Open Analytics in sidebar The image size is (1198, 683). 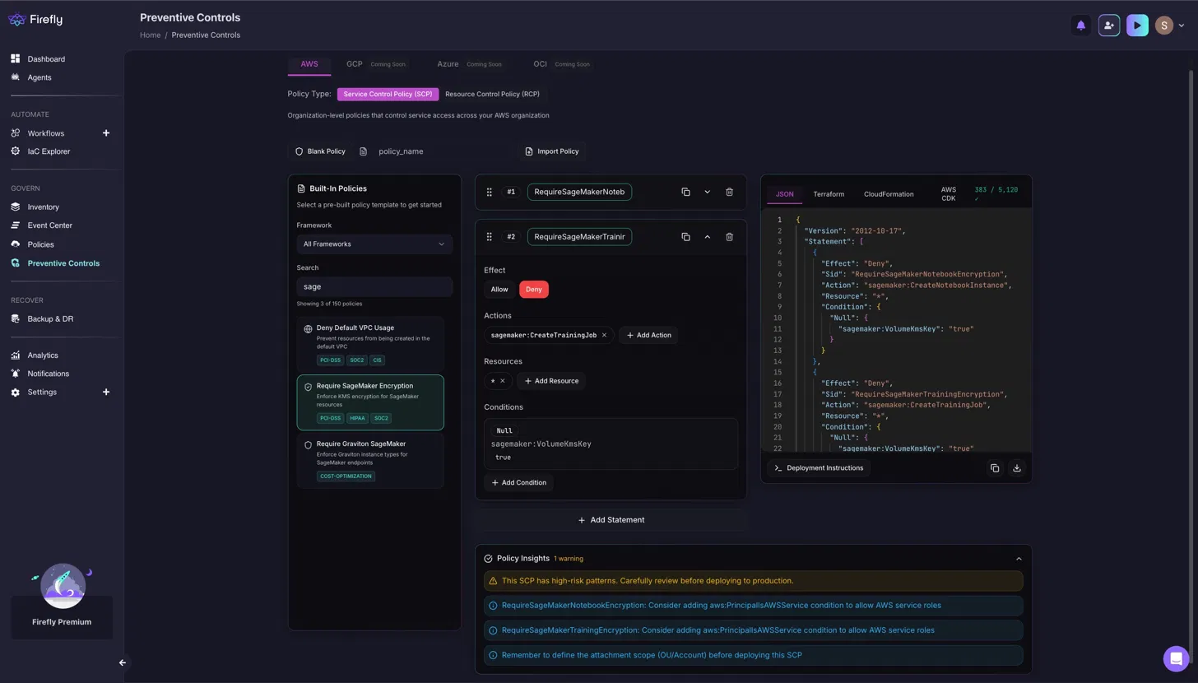coord(43,355)
